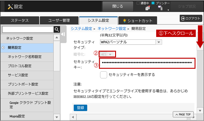This screenshot has width=204, height=121.
Task: Enable セキュリティキーを表示する checkbox
Action: (x=104, y=75)
